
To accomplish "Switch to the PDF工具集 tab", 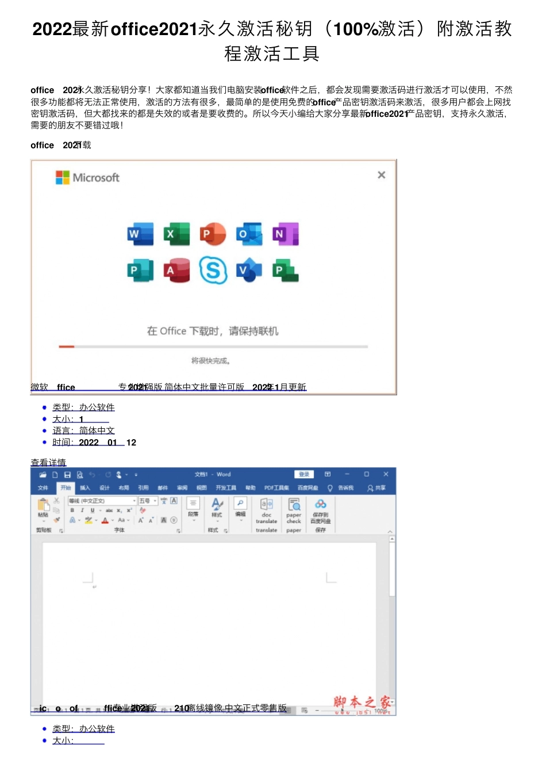I will pyautogui.click(x=276, y=488).
